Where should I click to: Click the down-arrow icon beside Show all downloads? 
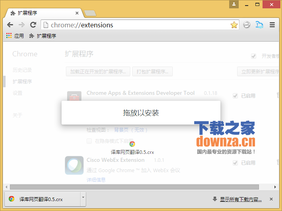215,199
